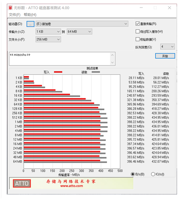Enable 校验数据(V) checkbox

[138, 39]
